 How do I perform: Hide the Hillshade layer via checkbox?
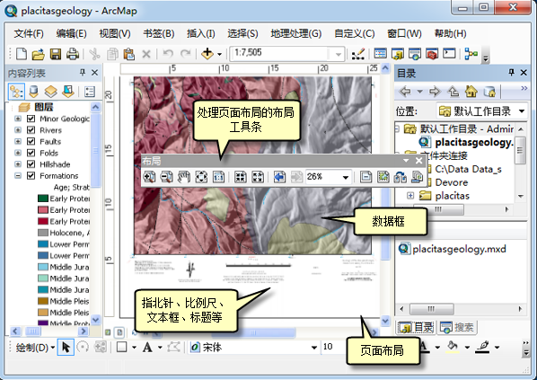[31, 164]
